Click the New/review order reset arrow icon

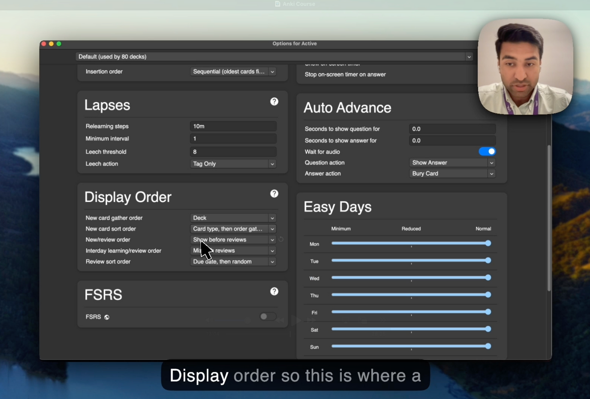pyautogui.click(x=281, y=240)
